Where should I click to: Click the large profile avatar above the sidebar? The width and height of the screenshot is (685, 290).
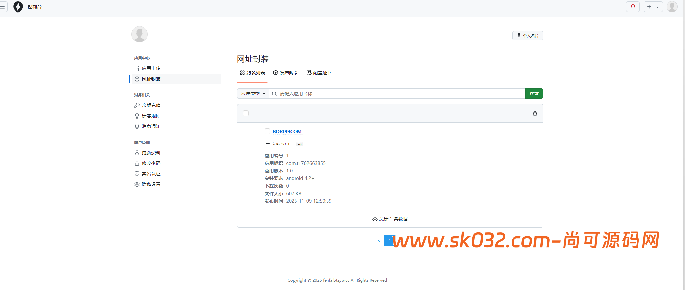tap(140, 34)
